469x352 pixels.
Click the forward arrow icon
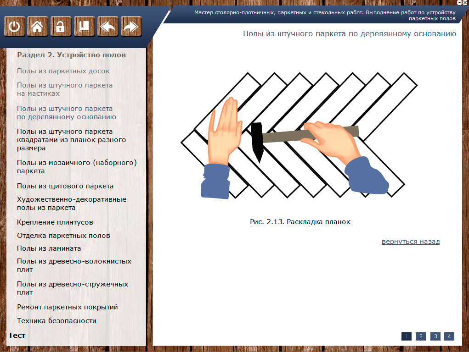tap(131, 27)
